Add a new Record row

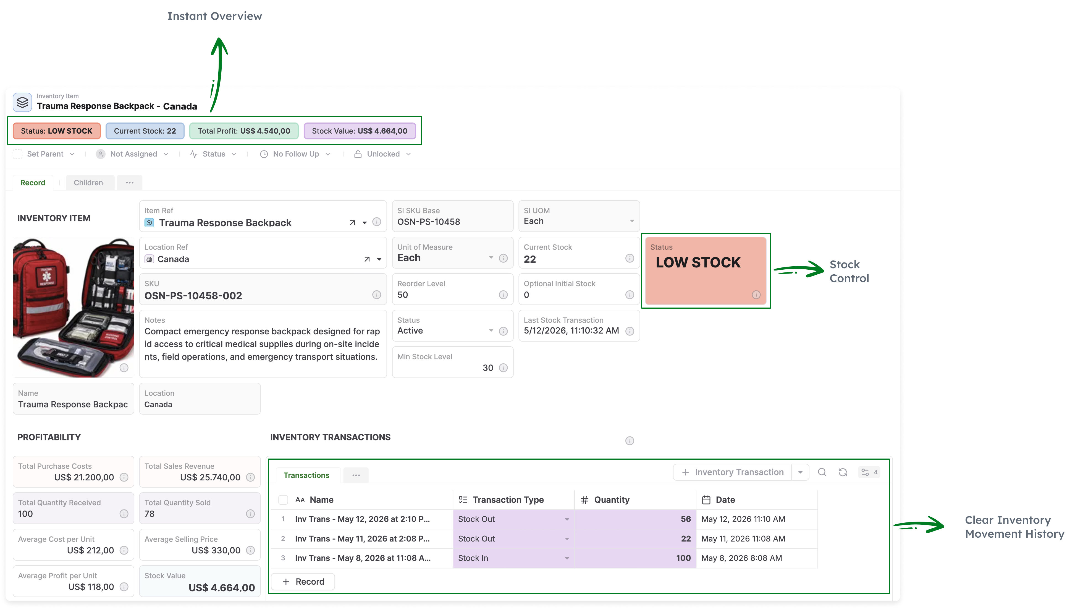(303, 582)
